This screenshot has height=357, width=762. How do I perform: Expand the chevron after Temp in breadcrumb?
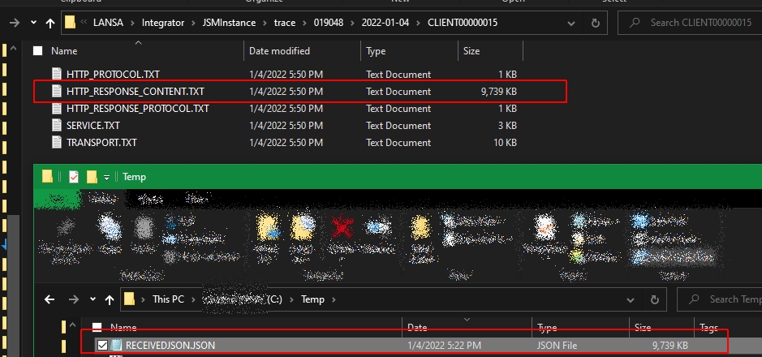[334, 299]
